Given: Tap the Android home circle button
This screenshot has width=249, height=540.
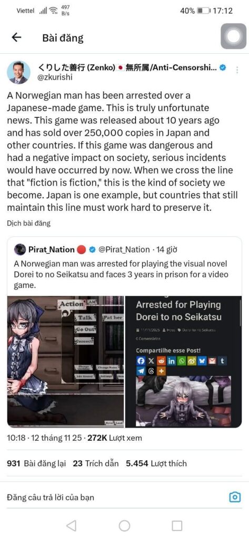Looking at the screenshot, I should pos(124,526).
